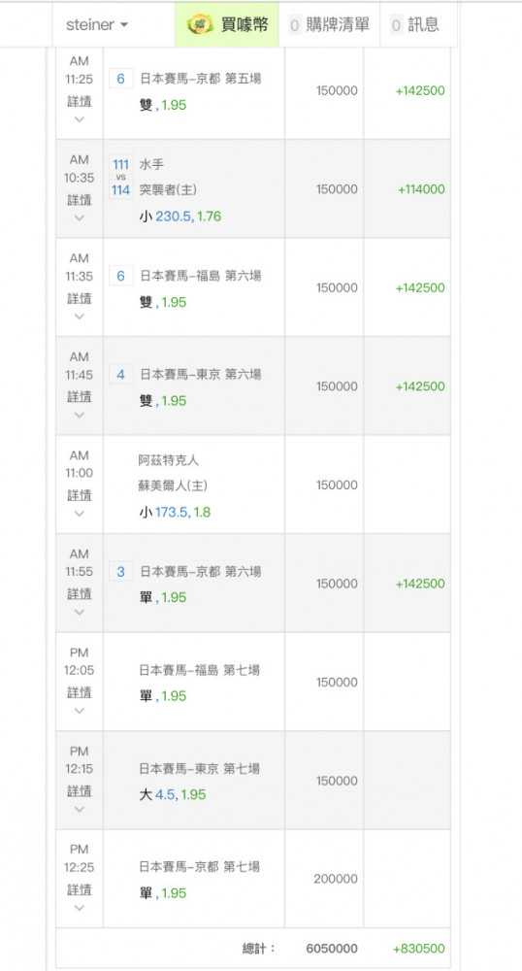Click score box 6 for 京都 第五場
Image resolution: width=522 pixels, height=971 pixels.
(x=120, y=79)
